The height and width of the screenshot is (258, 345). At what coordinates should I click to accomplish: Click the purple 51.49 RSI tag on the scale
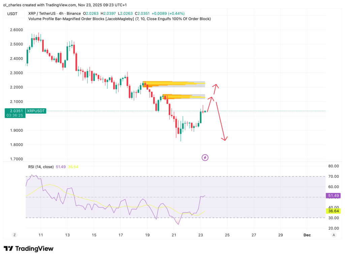[x=333, y=195]
